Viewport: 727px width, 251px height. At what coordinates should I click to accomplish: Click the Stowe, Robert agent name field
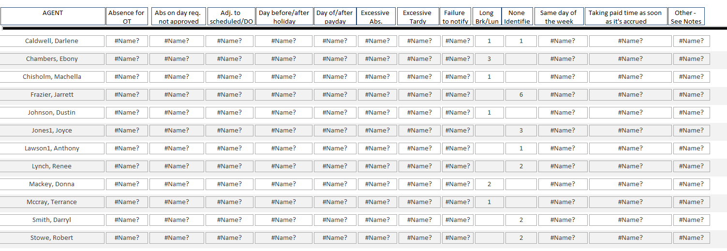click(x=52, y=238)
